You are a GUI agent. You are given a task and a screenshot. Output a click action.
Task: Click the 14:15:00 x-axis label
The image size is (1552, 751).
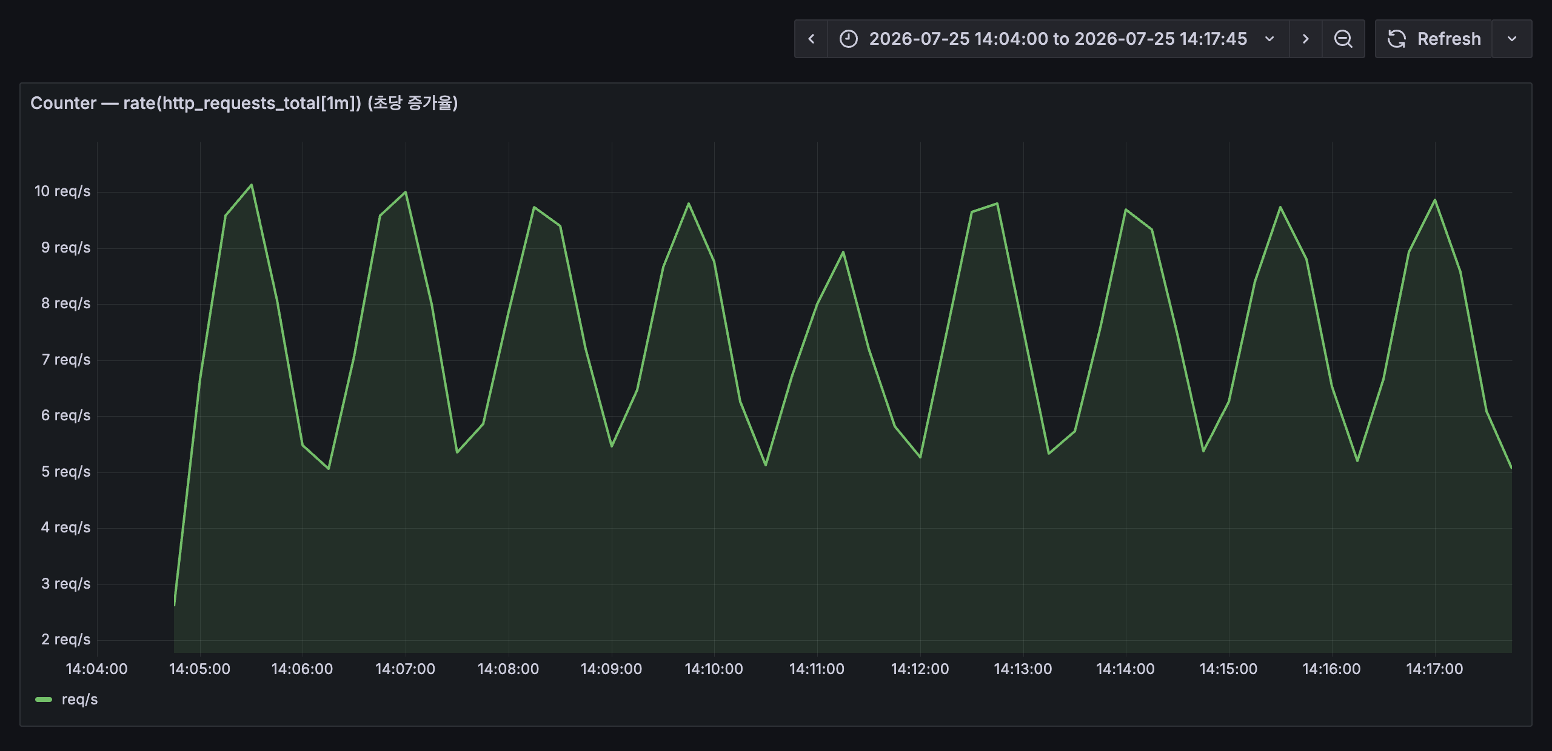pos(1228,669)
